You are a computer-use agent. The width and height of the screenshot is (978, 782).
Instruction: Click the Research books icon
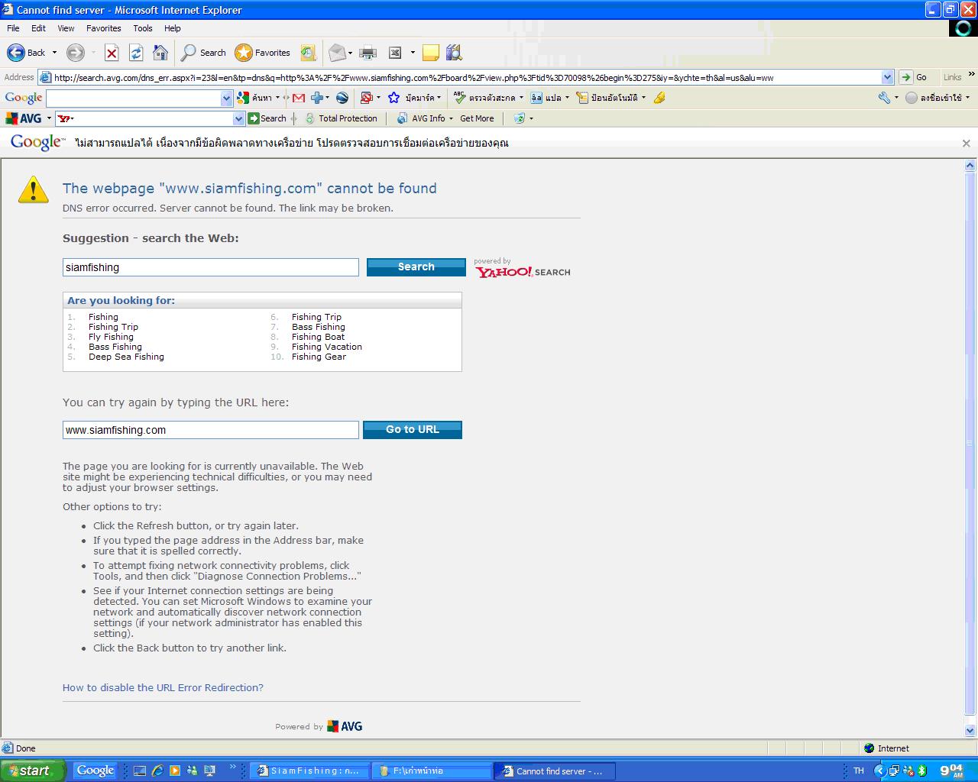pyautogui.click(x=454, y=53)
